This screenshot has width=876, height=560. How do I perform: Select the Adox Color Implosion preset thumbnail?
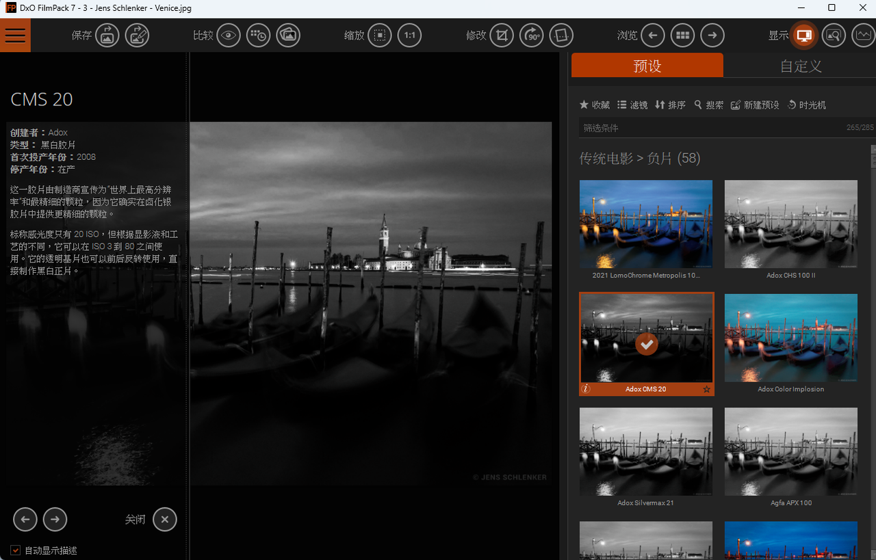coord(791,338)
